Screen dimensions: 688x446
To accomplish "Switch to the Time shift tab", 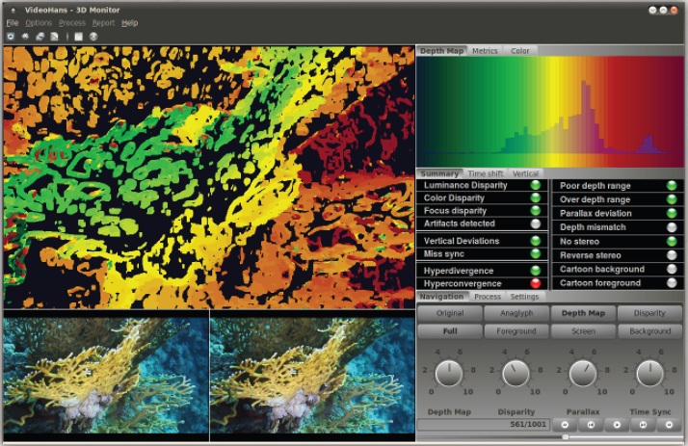I will point(486,173).
